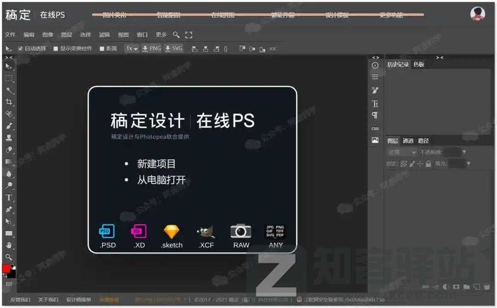Toggle the 自动选择 checkbox

pos(20,48)
